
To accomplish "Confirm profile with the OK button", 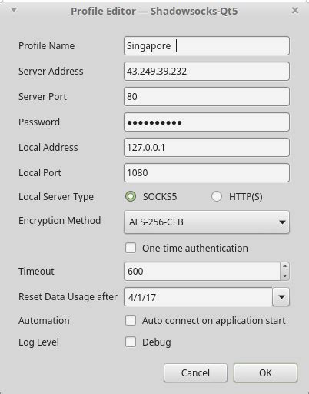I will tap(265, 372).
